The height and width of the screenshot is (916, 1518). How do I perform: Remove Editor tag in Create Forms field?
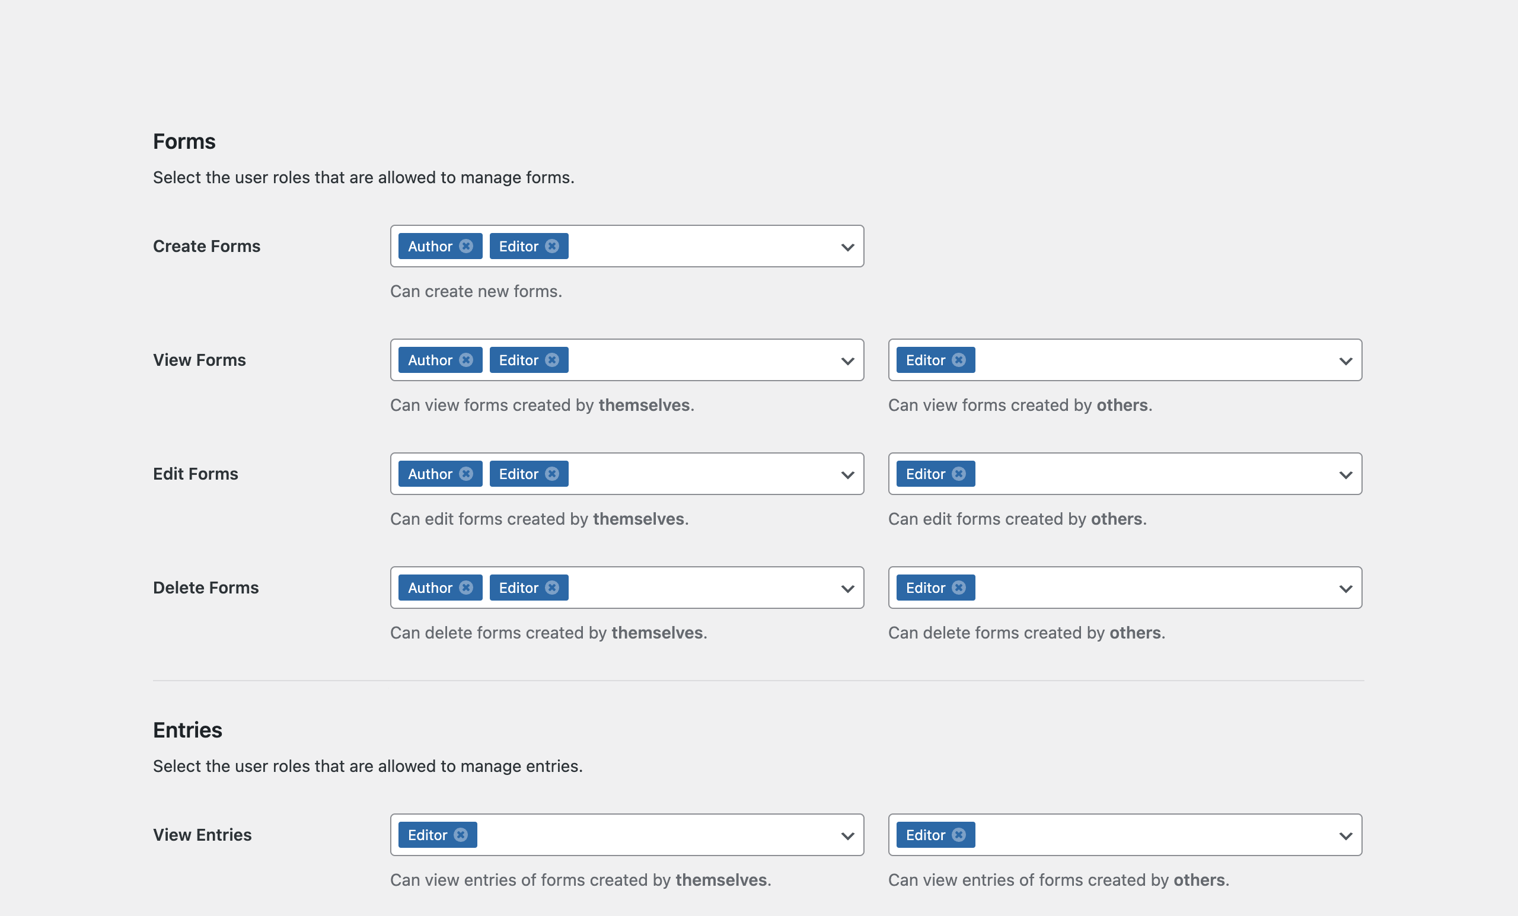(552, 247)
